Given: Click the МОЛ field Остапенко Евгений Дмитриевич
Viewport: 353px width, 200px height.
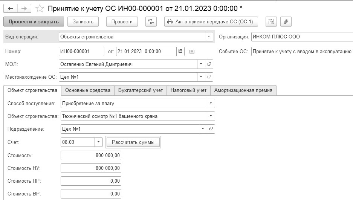Looking at the screenshot, I should click(x=128, y=64).
